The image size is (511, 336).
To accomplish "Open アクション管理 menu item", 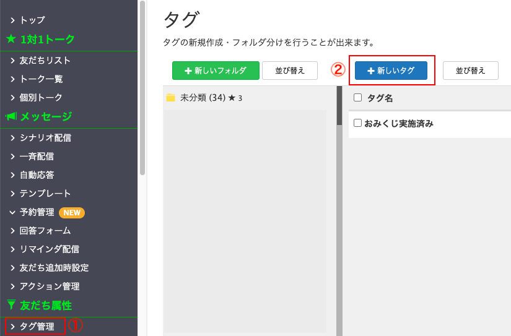I will click(49, 286).
